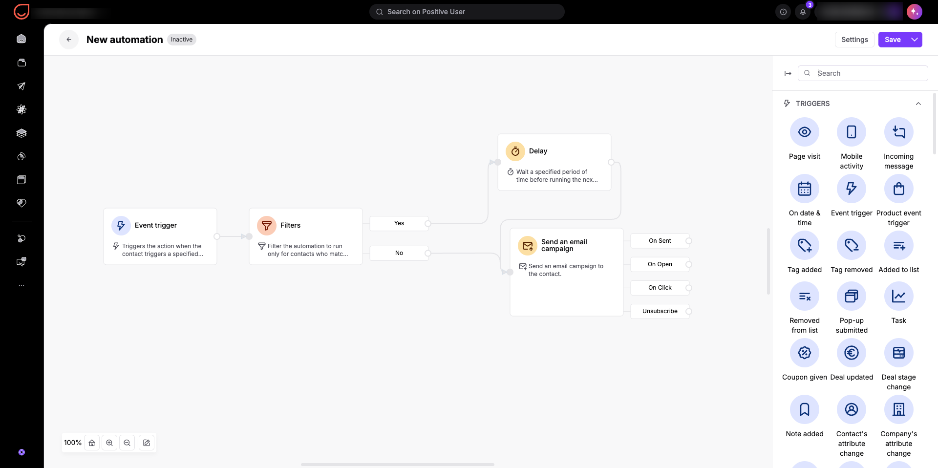Click the Yes branch of Filters
This screenshot has height=468, width=938.
click(x=399, y=223)
